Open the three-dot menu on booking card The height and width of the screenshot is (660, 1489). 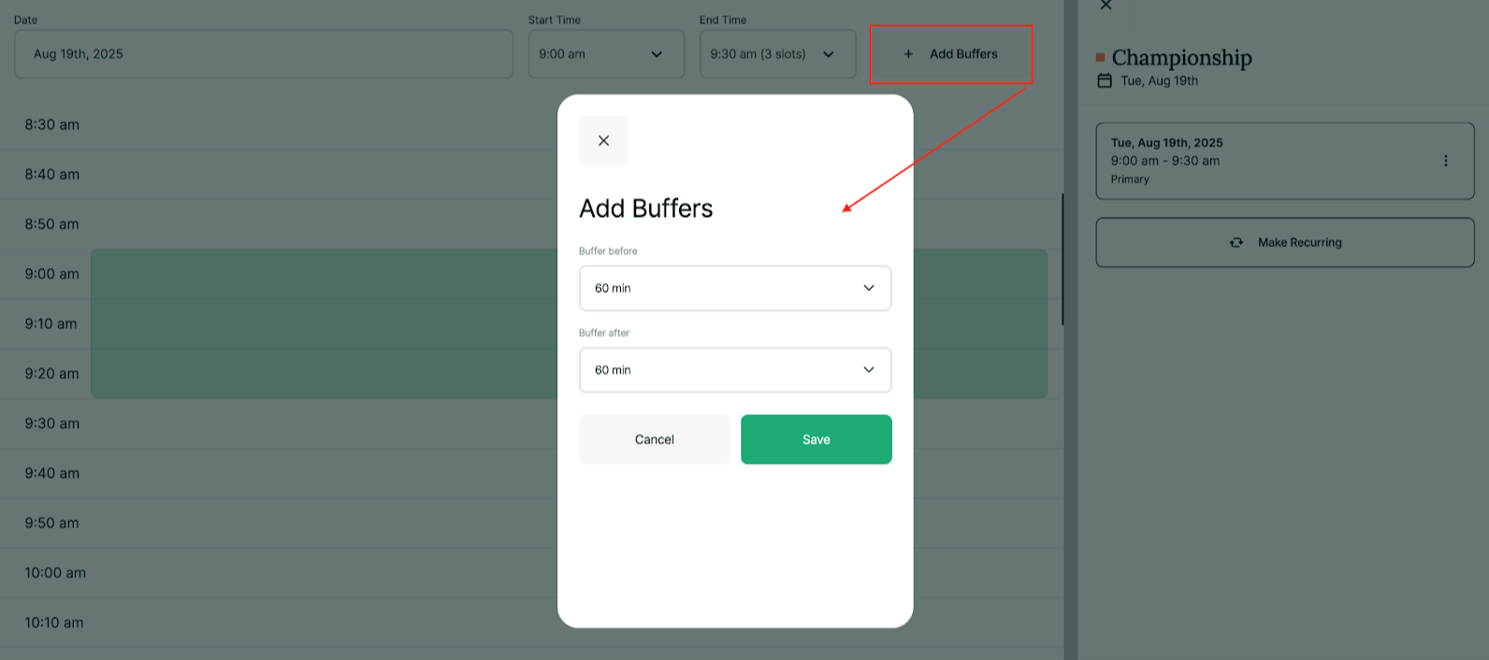pyautogui.click(x=1445, y=161)
